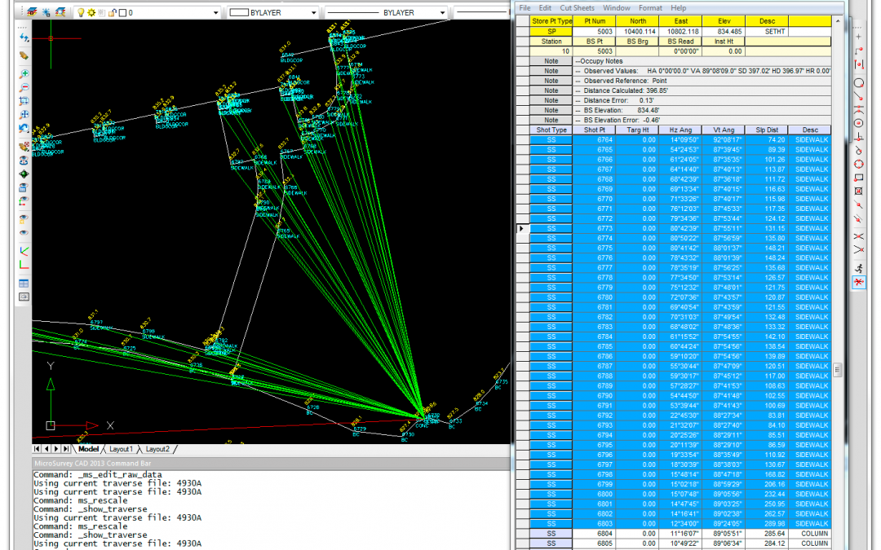Toggle the layer lock padlock icon
881x550 pixels.
tap(112, 13)
